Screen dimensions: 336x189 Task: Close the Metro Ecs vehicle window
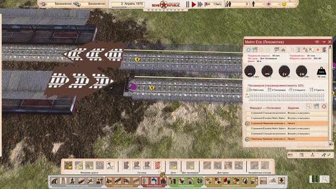(x=330, y=42)
